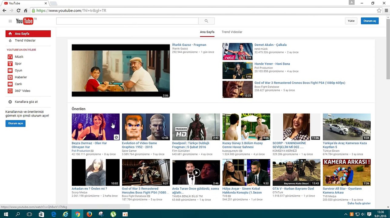Image resolution: width=390 pixels, height=218 pixels.
Task: Open the Chrome menu icon
Action: pyautogui.click(x=386, y=10)
